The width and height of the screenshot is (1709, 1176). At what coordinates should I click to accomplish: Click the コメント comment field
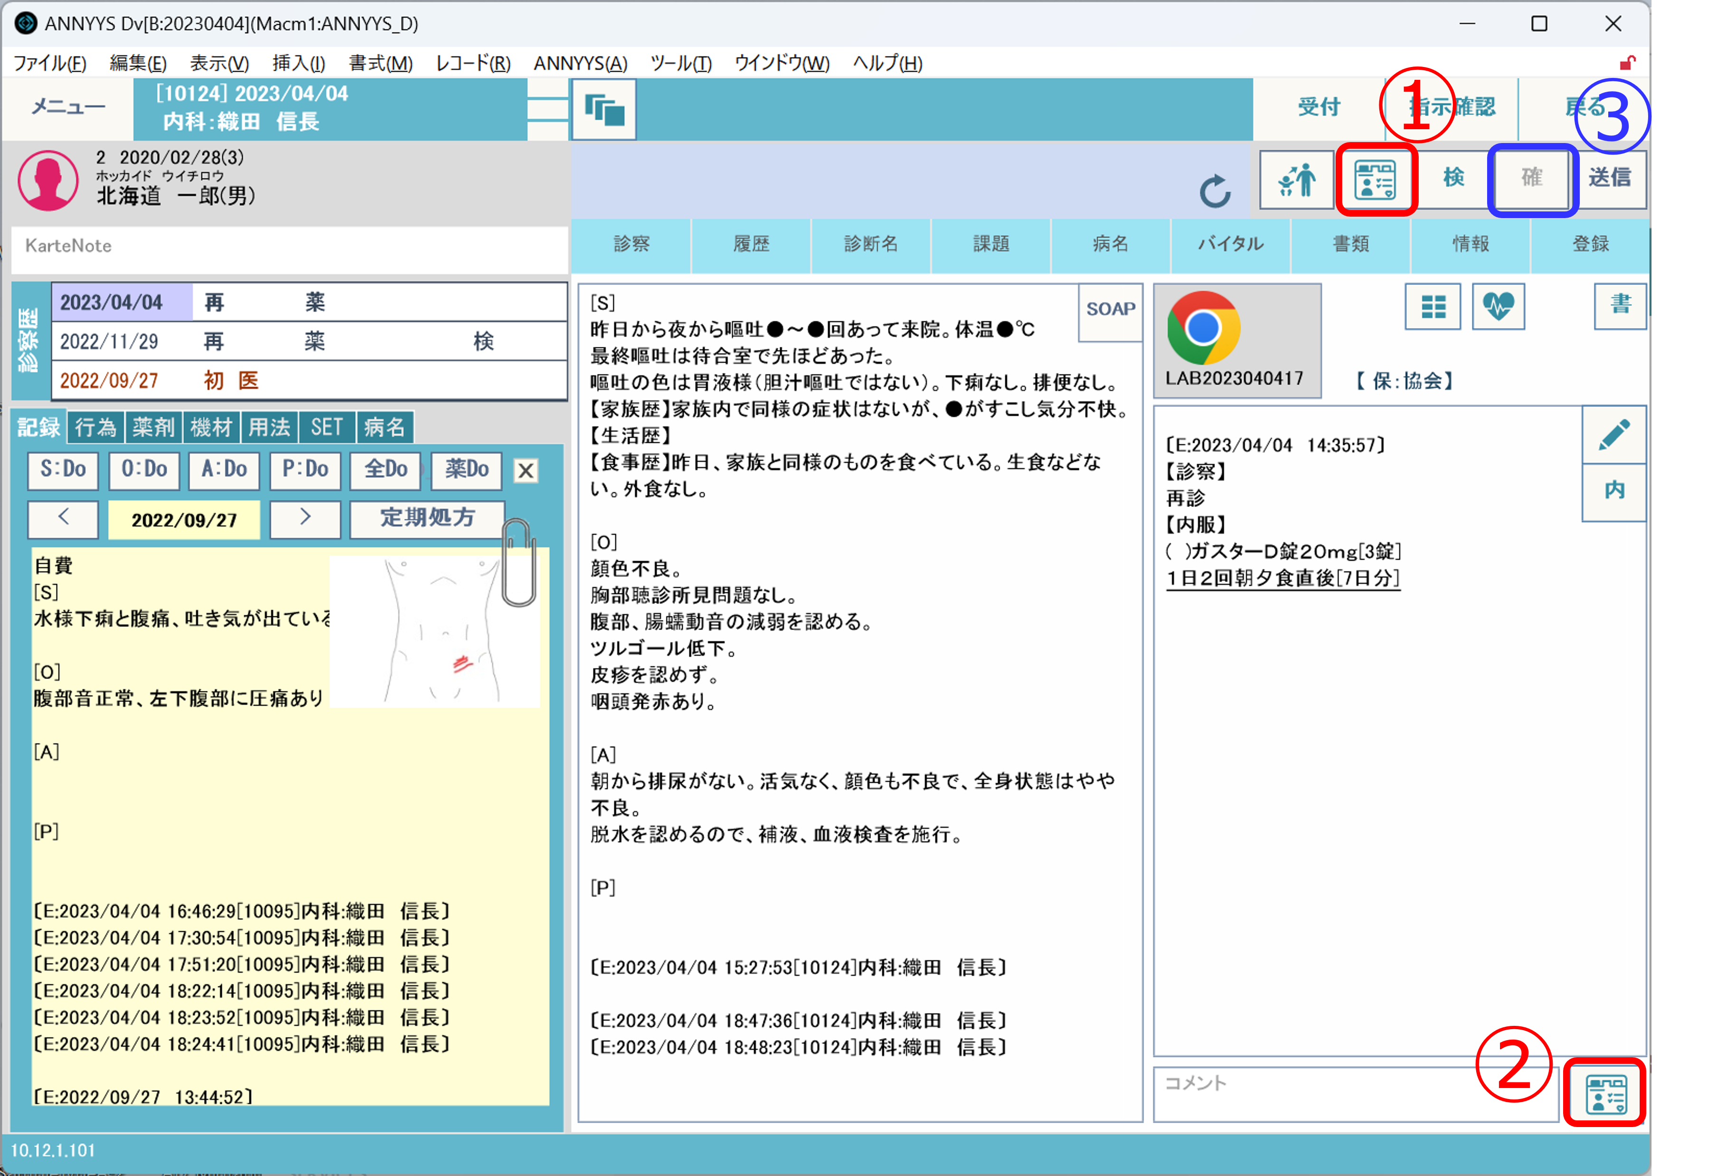(1356, 1094)
